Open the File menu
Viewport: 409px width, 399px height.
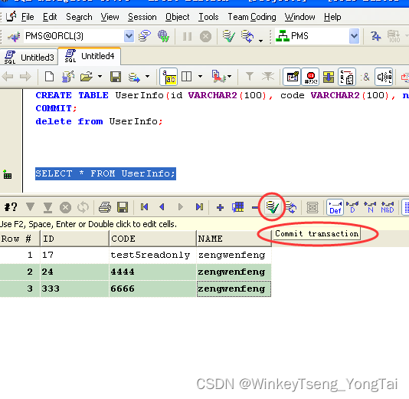[x=28, y=17]
